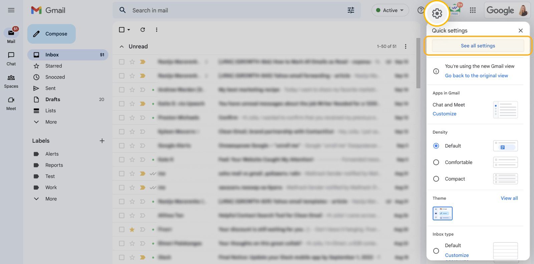Click the Search in mail field
The image size is (534, 264).
(234, 10)
